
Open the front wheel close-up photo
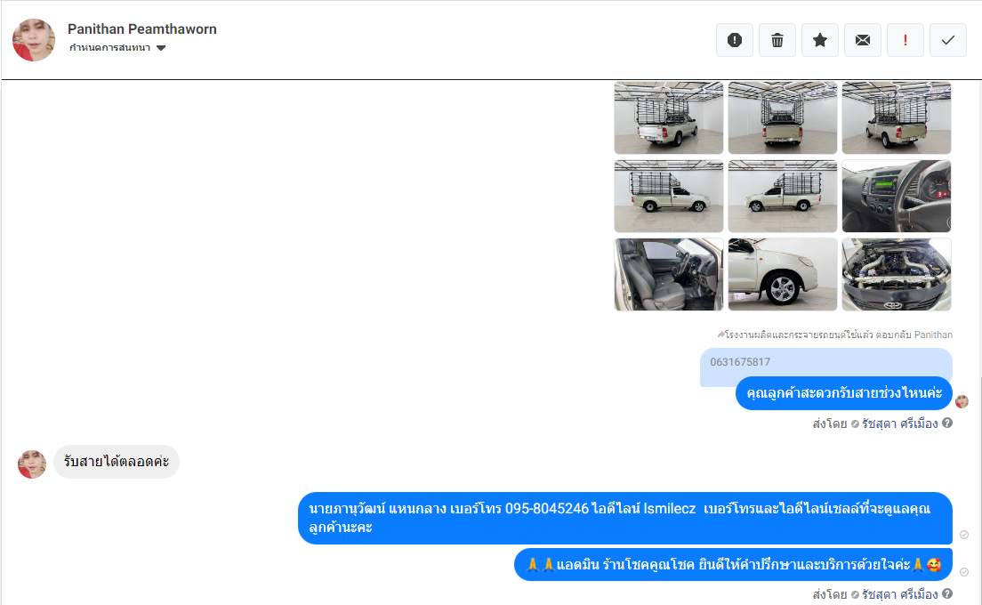(x=782, y=274)
